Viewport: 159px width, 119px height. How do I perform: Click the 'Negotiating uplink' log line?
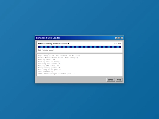click(59, 56)
